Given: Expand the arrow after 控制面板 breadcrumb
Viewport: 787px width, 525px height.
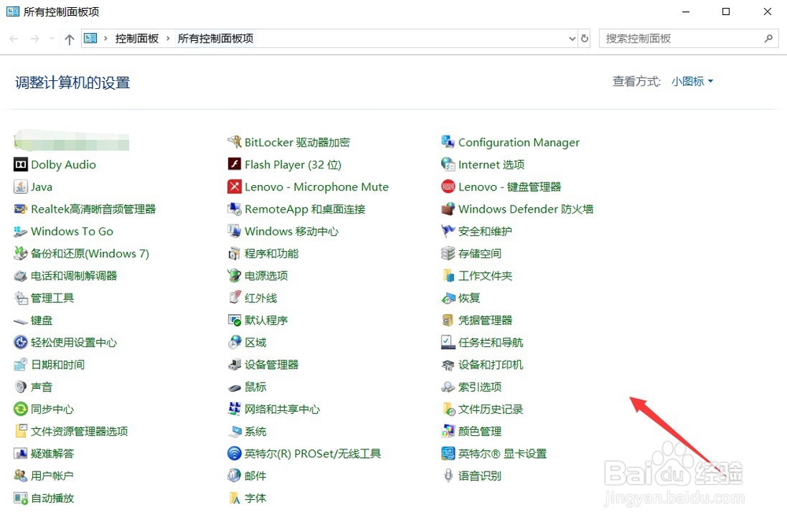Looking at the screenshot, I should (x=168, y=39).
